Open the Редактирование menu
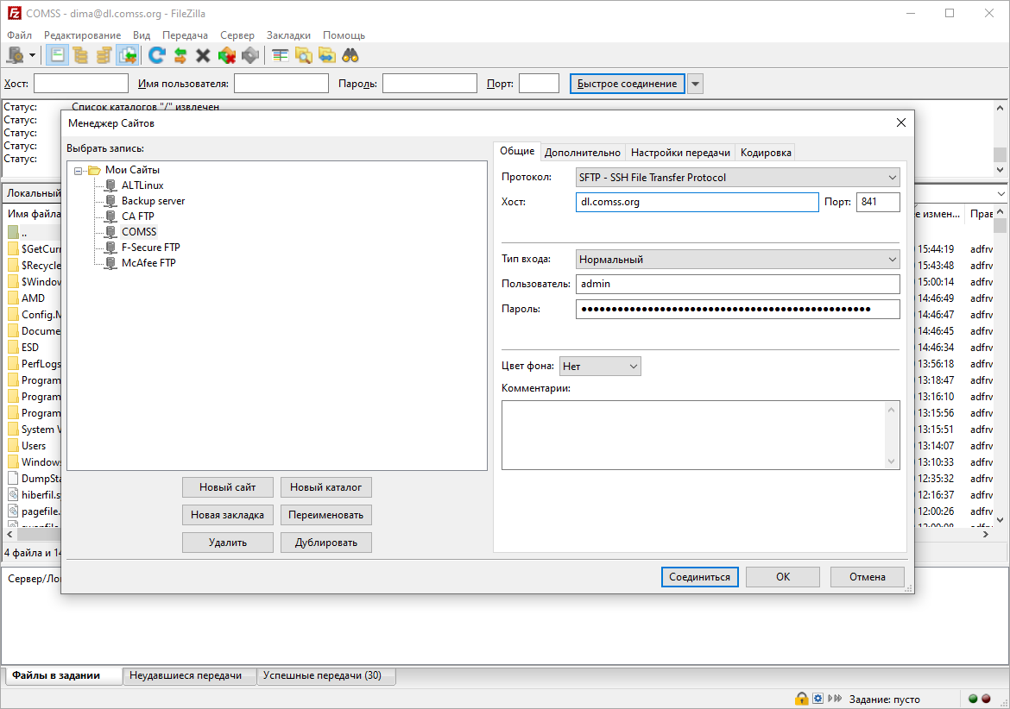The height and width of the screenshot is (709, 1010). [x=83, y=35]
